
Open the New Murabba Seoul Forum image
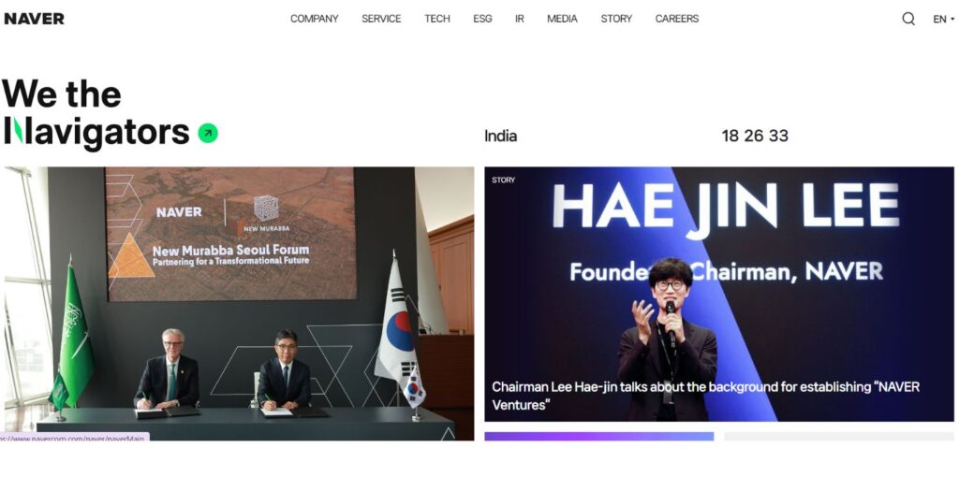pyautogui.click(x=239, y=304)
